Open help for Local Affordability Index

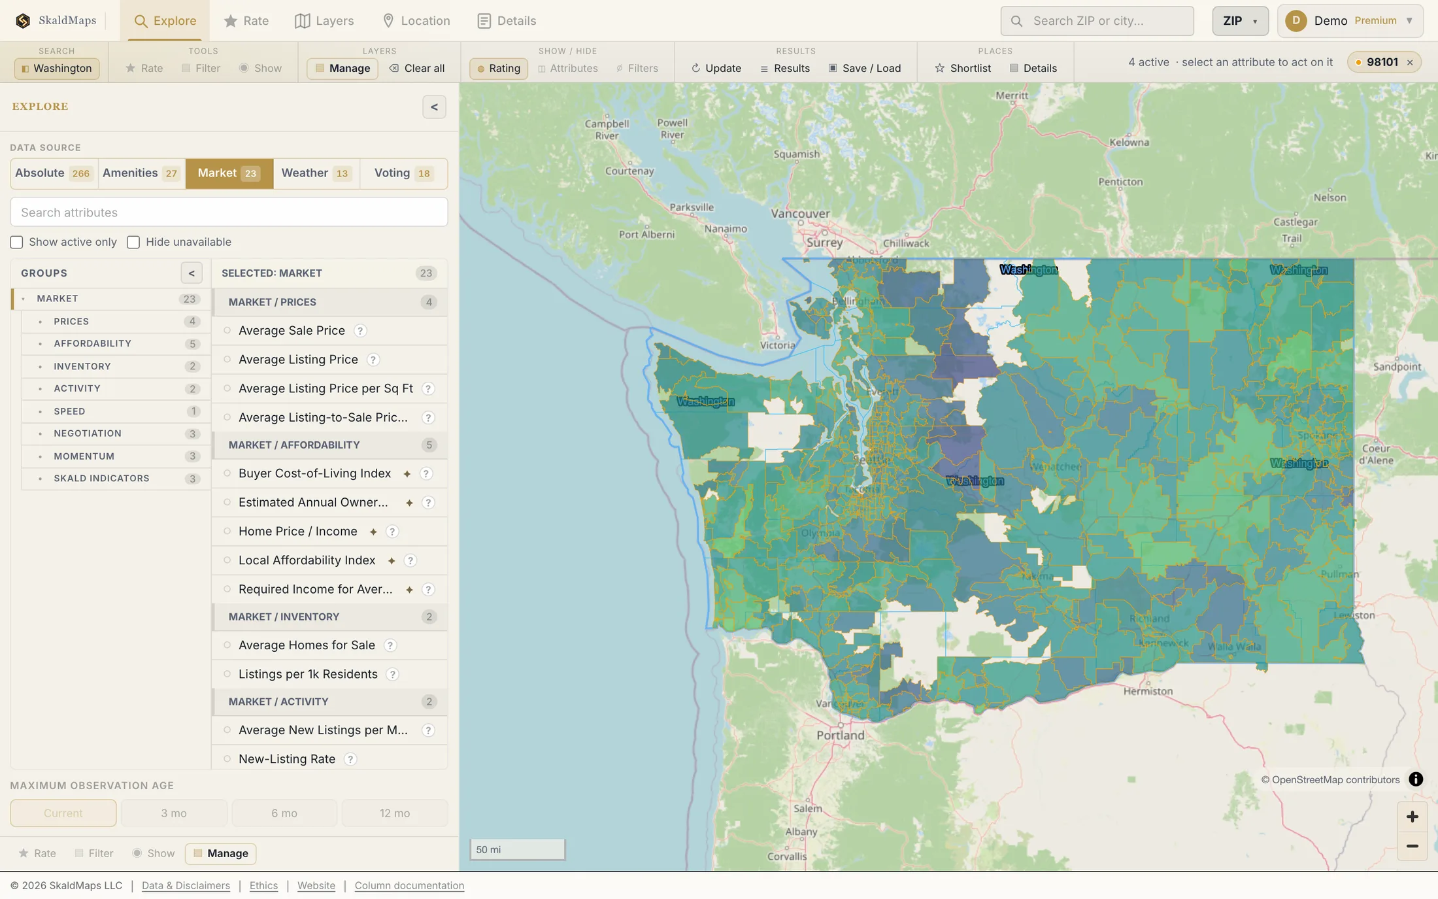[410, 560]
